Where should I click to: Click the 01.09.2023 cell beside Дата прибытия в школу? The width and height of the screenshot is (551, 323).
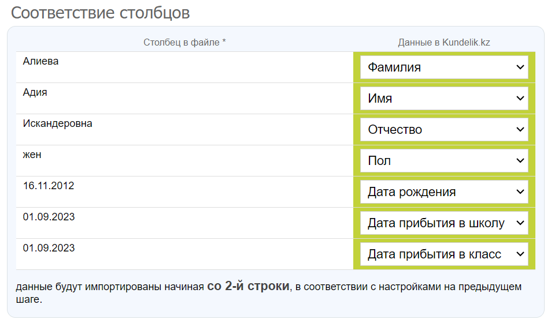click(49, 217)
